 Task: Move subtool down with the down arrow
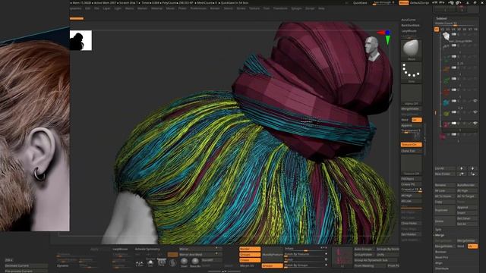472,168
